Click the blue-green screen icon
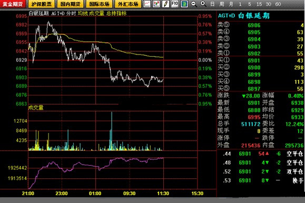 (184, 4)
